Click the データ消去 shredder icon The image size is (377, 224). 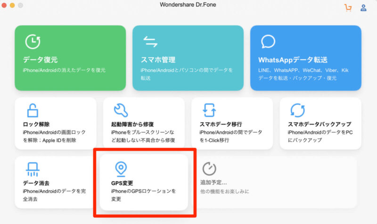[x=33, y=169]
